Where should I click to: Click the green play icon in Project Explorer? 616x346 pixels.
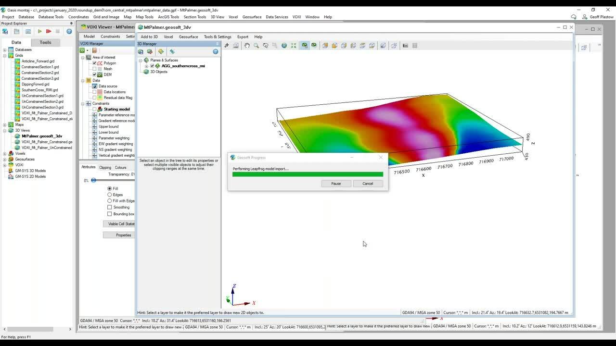coord(40,32)
